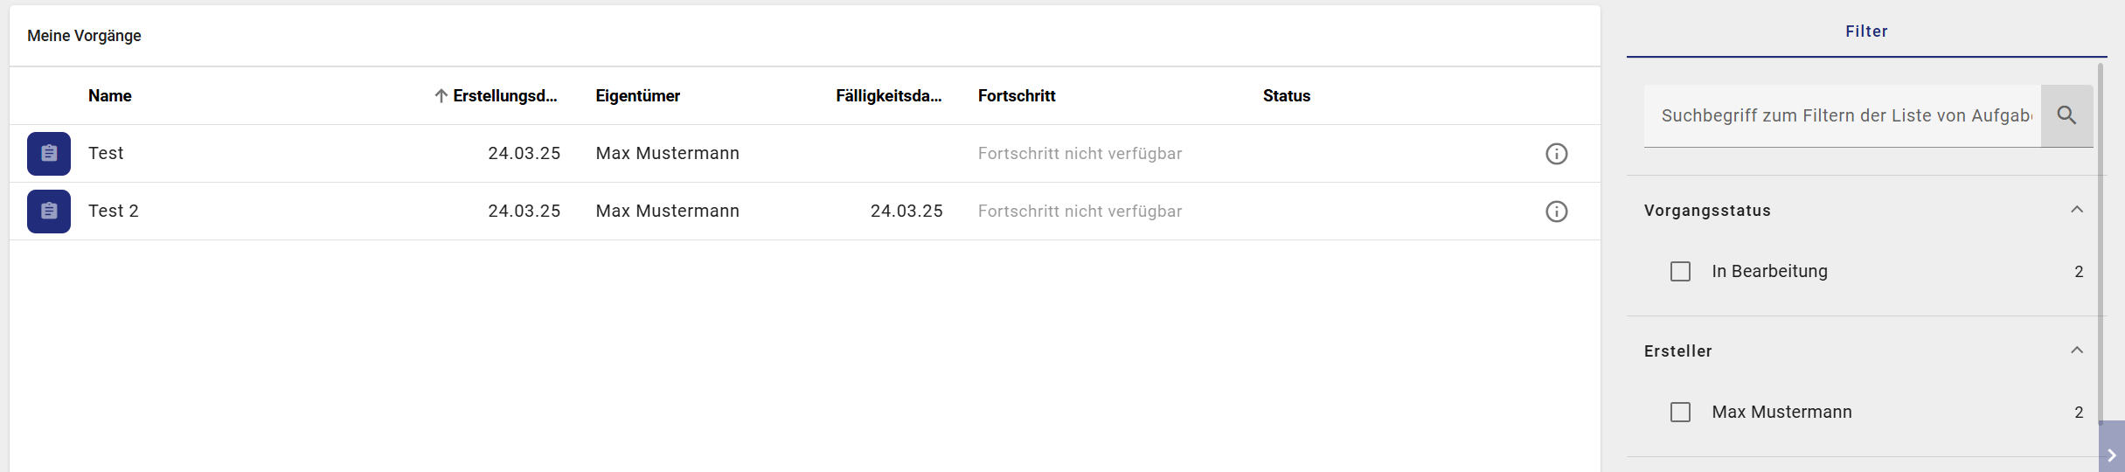The image size is (2125, 472).
Task: Tick the Max Mustermann creator checkbox
Action: tap(1680, 413)
